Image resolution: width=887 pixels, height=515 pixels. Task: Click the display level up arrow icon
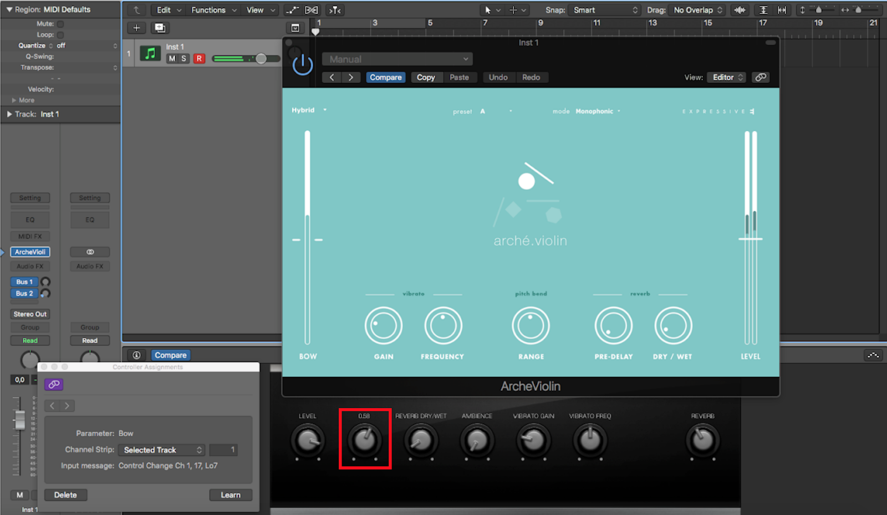[x=136, y=10]
